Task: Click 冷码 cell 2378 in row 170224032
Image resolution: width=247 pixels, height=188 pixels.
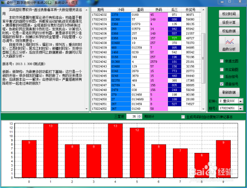Action: (121, 15)
